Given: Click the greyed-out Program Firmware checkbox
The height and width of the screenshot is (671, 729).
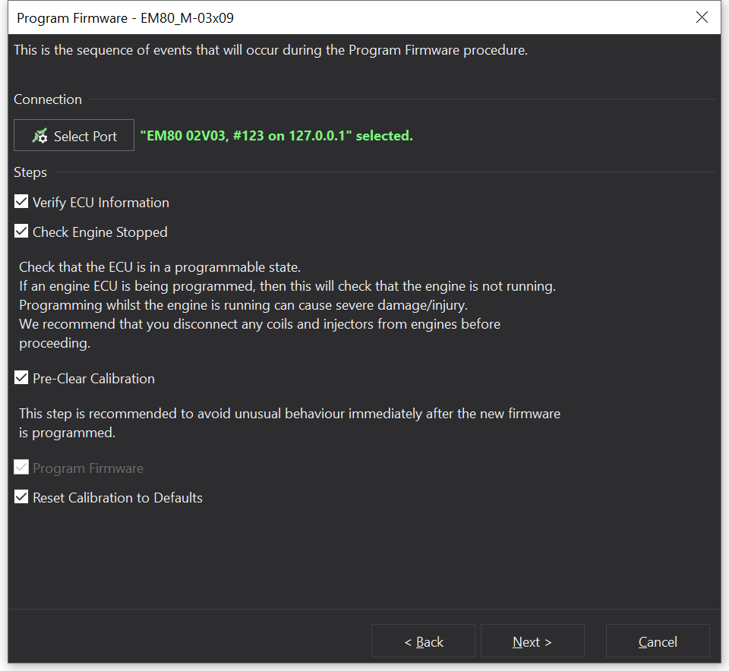Looking at the screenshot, I should click(x=21, y=468).
